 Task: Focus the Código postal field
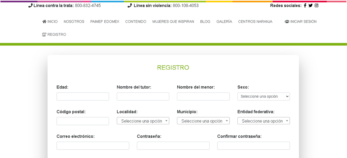coord(83,121)
